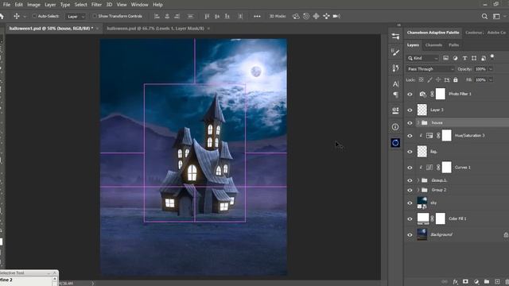The height and width of the screenshot is (286, 509).
Task: Turn layer filtering on or off
Action: pos(492,56)
